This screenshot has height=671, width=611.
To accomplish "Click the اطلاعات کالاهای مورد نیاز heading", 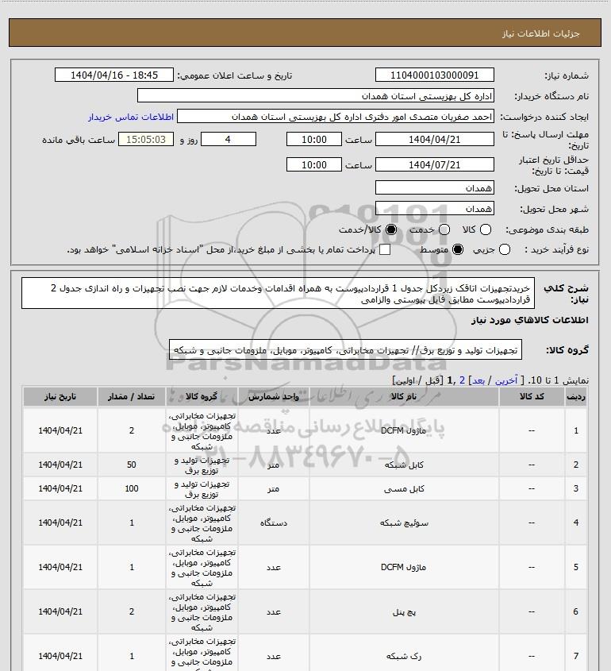I will tap(530, 320).
